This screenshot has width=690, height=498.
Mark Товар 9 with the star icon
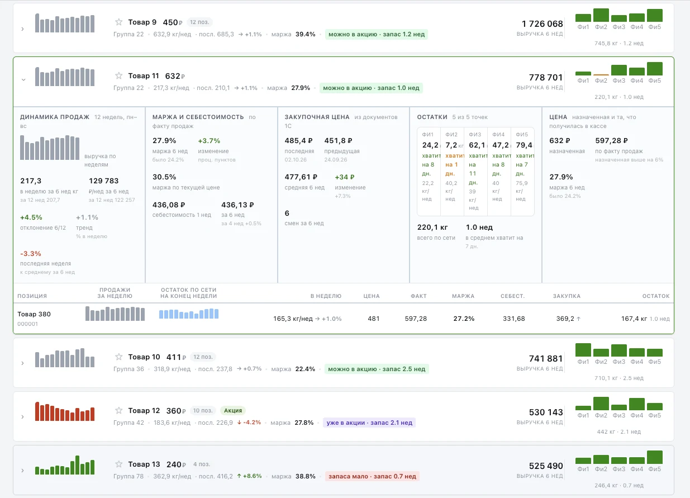[x=118, y=22]
